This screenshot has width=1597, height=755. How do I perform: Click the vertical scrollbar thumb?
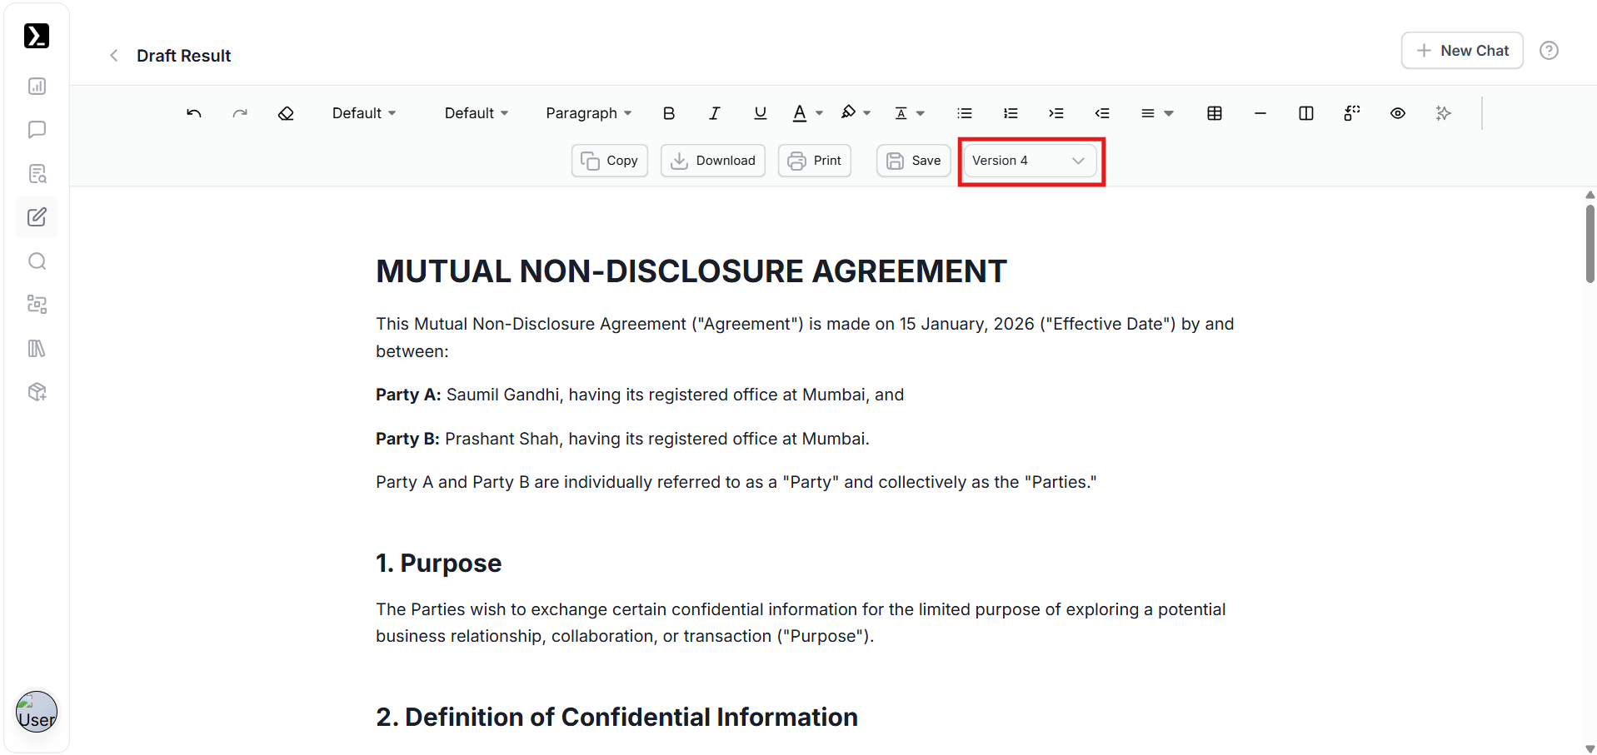pos(1590,243)
